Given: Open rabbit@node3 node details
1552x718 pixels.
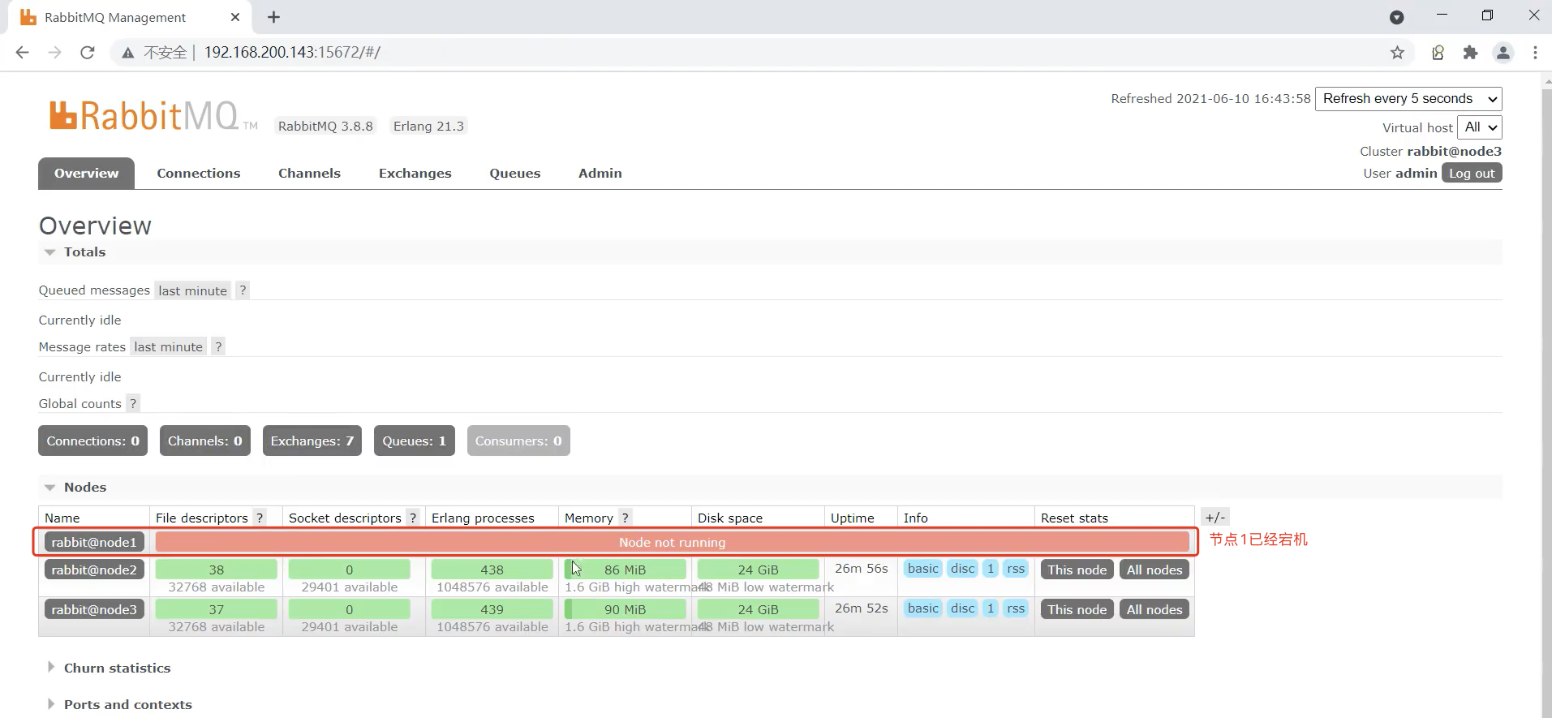Looking at the screenshot, I should [94, 610].
